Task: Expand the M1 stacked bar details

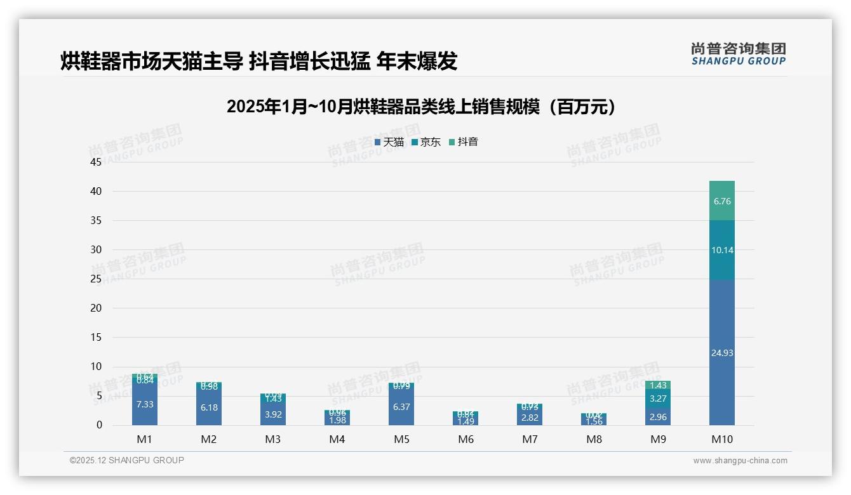Action: click(145, 400)
